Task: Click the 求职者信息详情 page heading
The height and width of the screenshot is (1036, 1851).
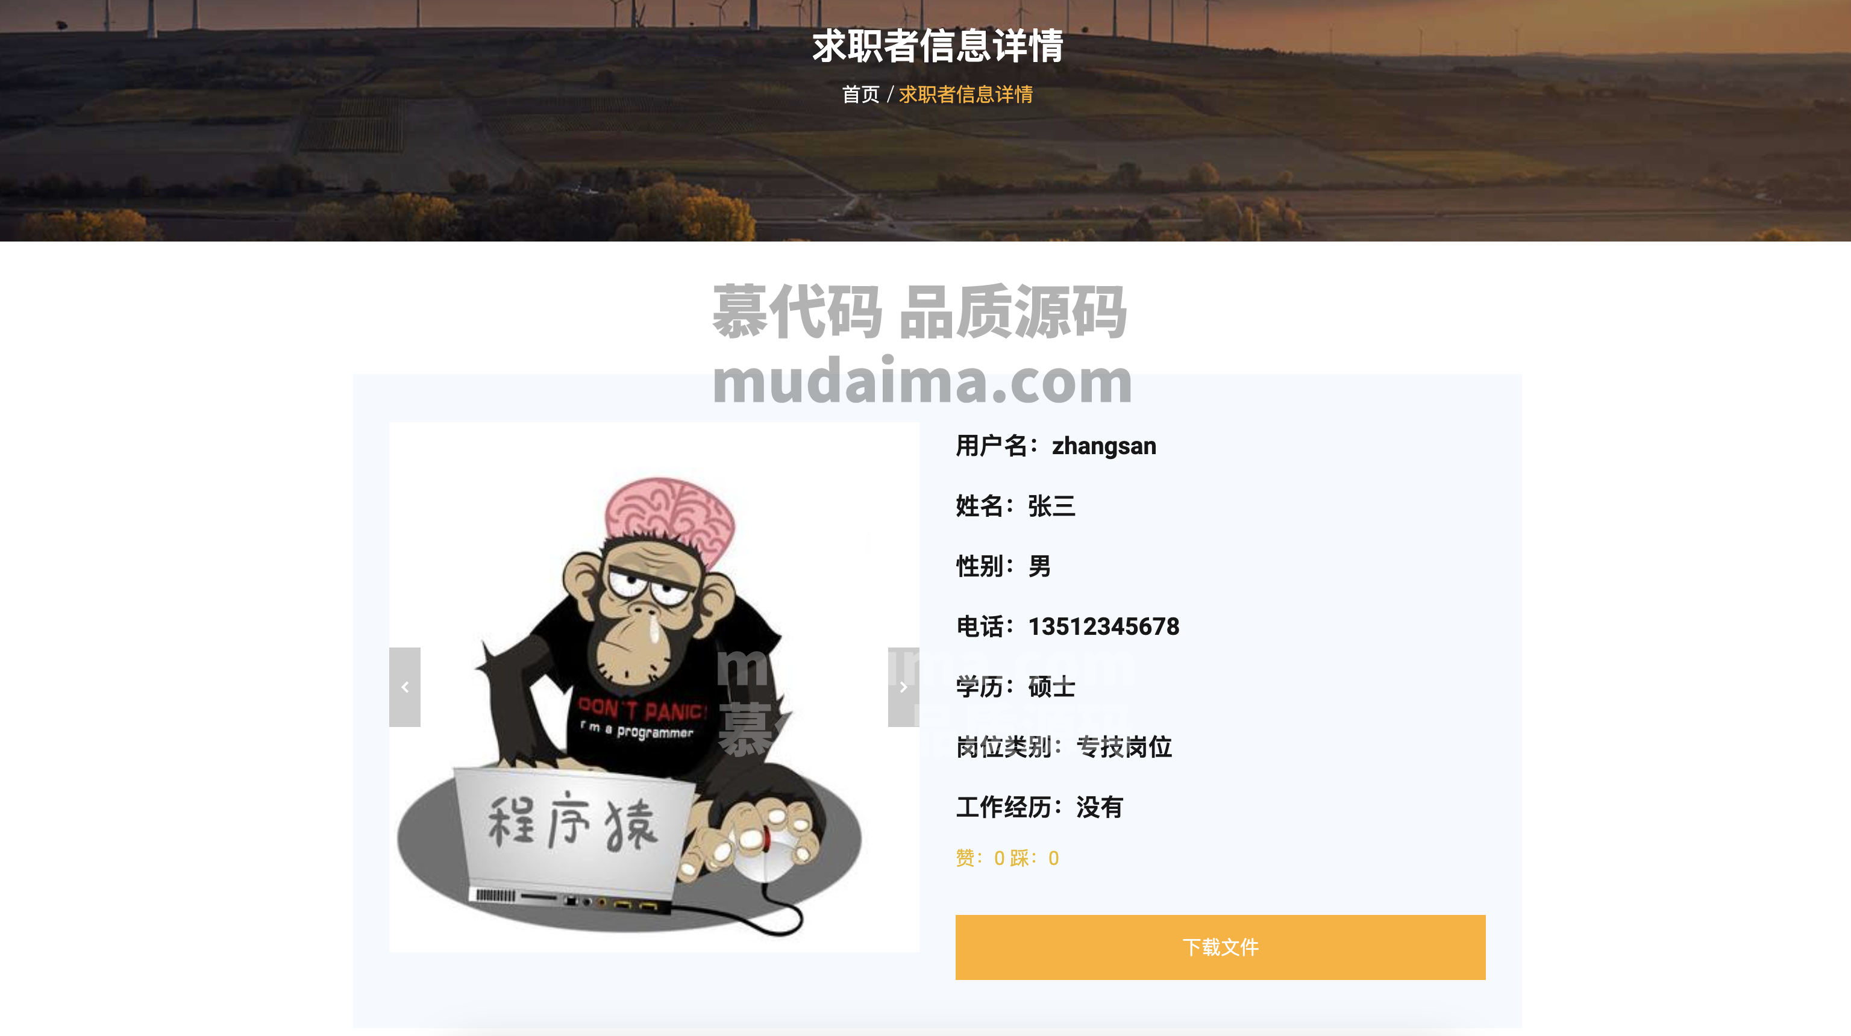Action: click(937, 46)
